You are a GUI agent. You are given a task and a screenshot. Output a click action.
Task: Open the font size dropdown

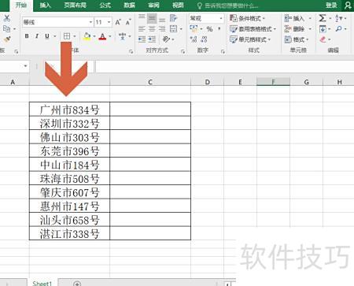(x=109, y=22)
